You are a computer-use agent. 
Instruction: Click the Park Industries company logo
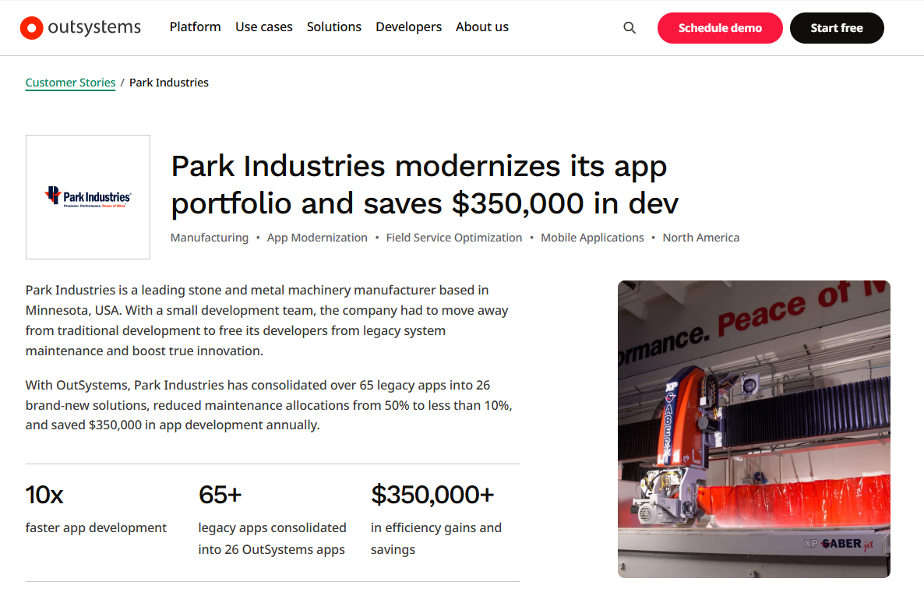(88, 197)
